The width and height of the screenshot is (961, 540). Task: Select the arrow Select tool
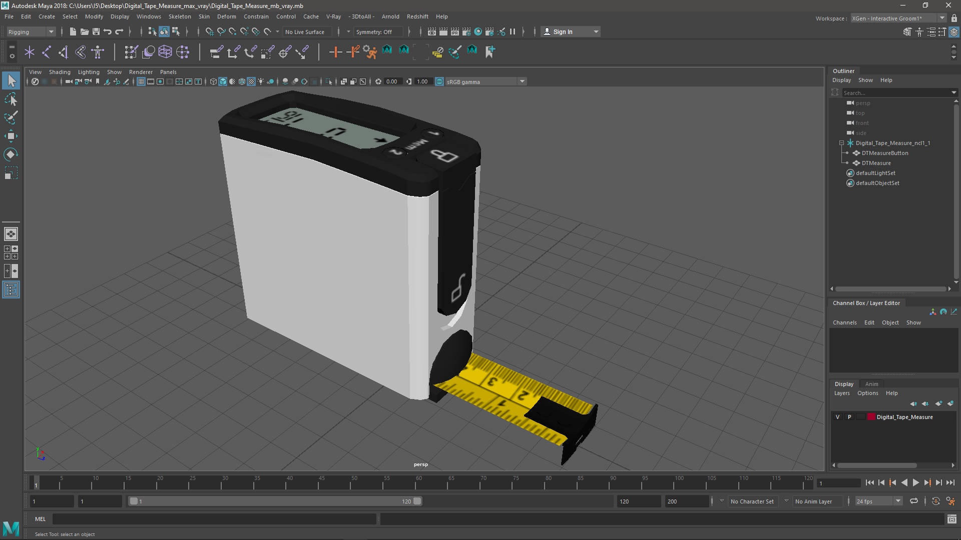(x=11, y=80)
